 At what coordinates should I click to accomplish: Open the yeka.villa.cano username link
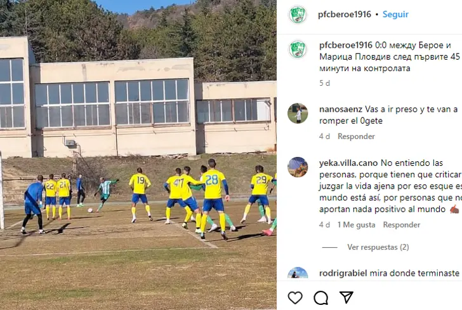pyautogui.click(x=348, y=163)
